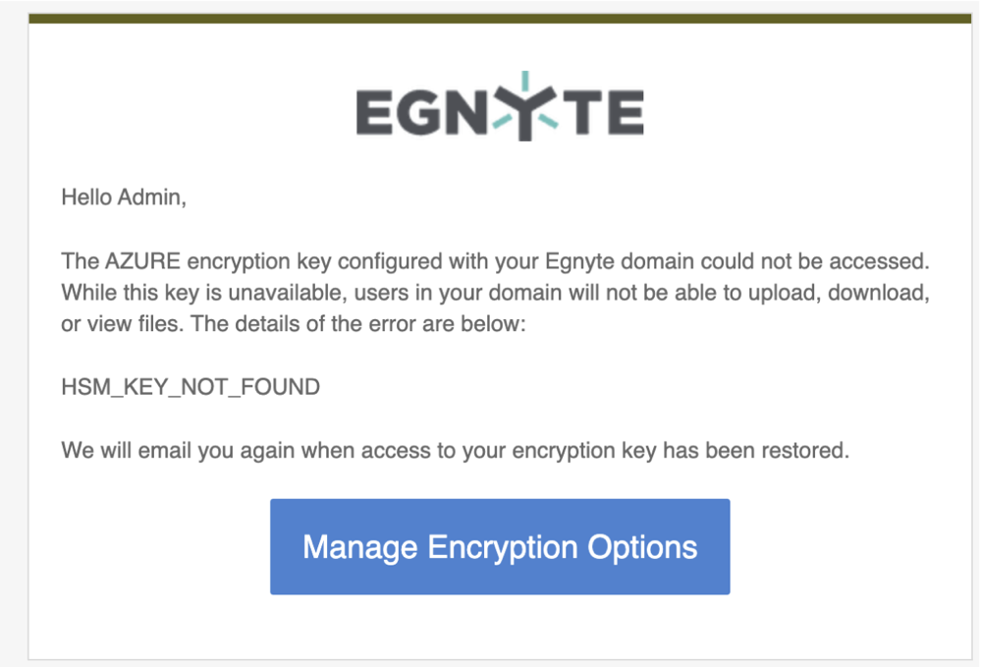981x667 pixels.
Task: Click the letter N in the Egnyte logo
Action: (464, 113)
